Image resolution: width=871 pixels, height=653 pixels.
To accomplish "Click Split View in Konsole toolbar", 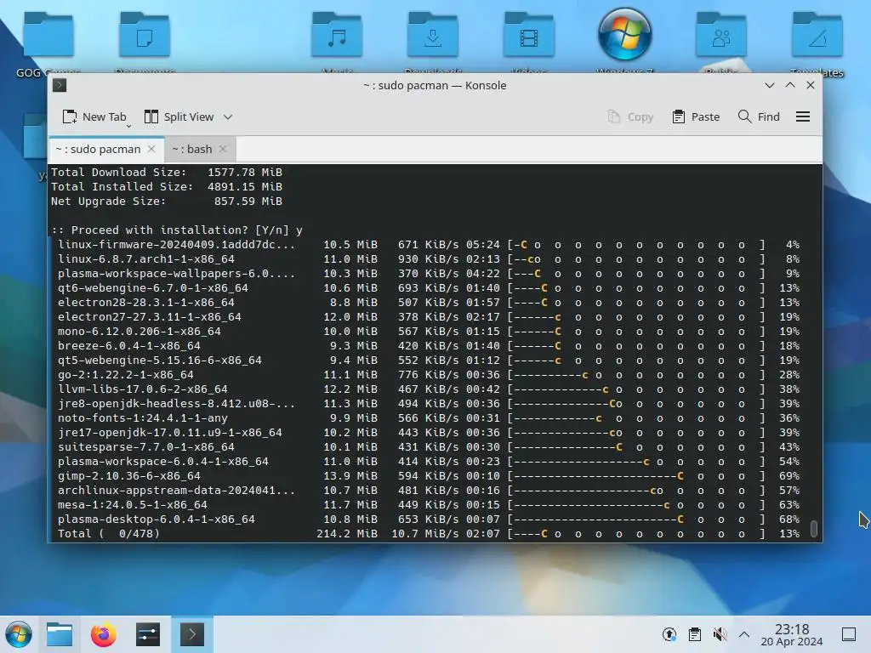I will [179, 116].
